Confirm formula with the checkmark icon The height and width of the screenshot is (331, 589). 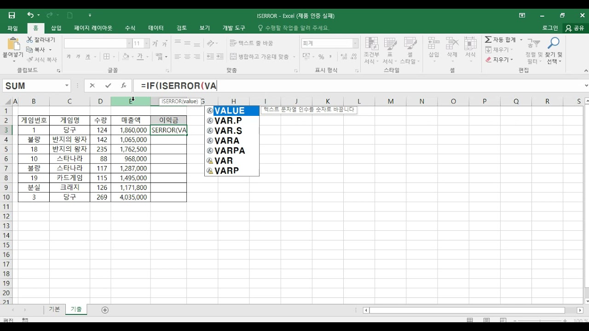(108, 86)
